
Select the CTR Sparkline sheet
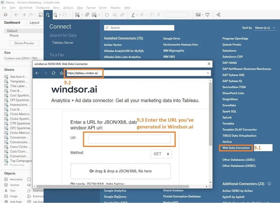pyautogui.click(x=17, y=123)
